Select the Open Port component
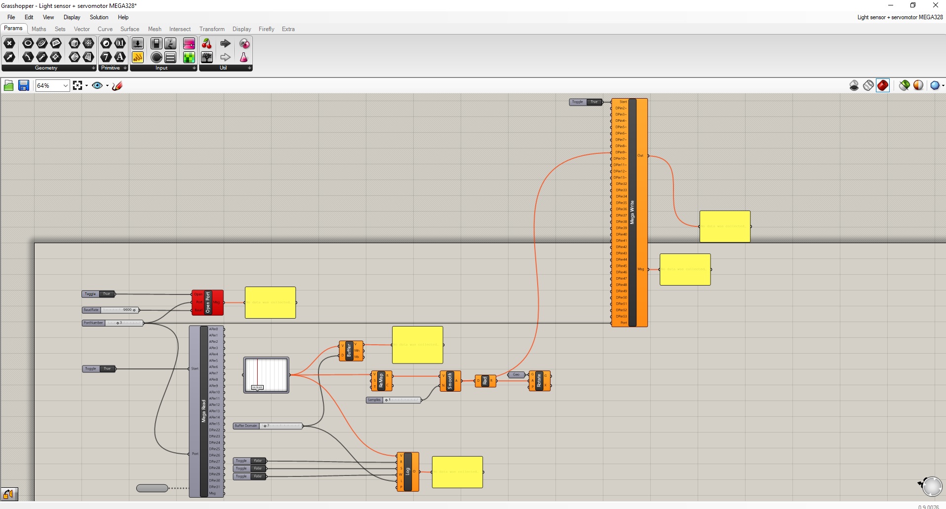946x509 pixels. pos(208,302)
